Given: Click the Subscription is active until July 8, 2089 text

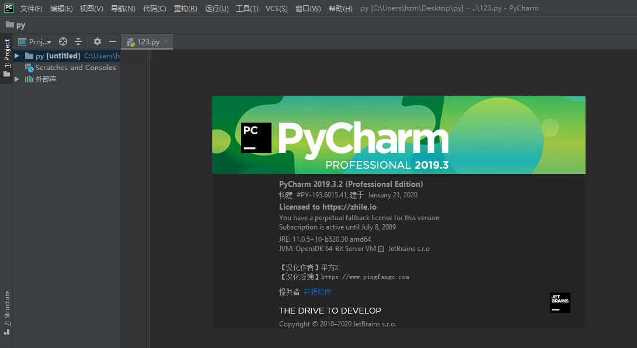Looking at the screenshot, I should [x=337, y=227].
